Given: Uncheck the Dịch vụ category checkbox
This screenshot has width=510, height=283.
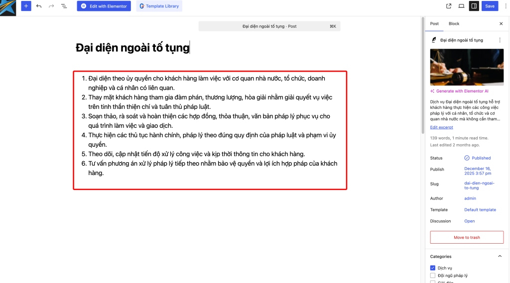Looking at the screenshot, I should click(432, 268).
